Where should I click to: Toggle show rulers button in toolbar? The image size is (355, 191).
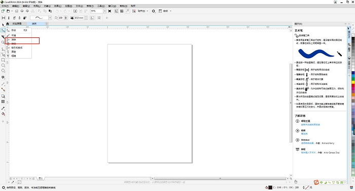(x=116, y=11)
